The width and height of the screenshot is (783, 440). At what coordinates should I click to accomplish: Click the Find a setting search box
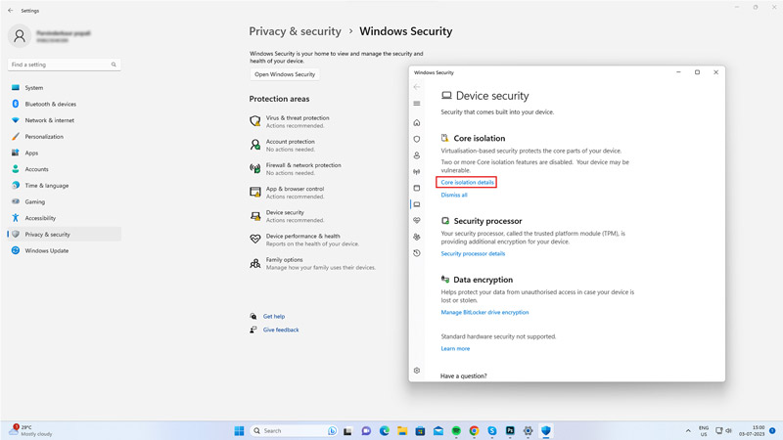64,65
